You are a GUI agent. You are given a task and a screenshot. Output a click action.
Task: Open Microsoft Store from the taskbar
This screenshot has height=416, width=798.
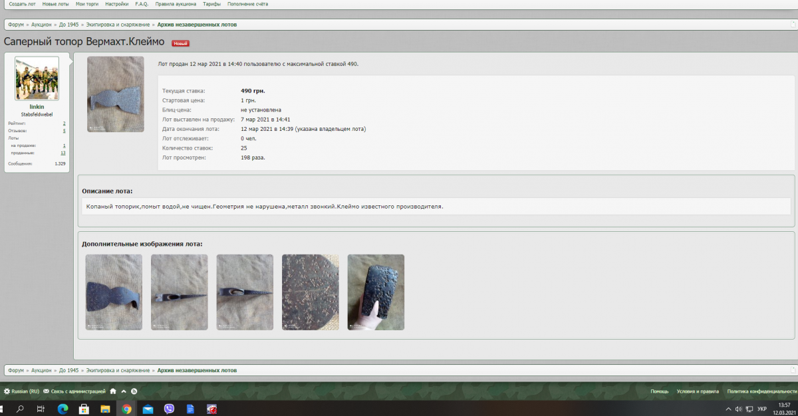pos(84,409)
